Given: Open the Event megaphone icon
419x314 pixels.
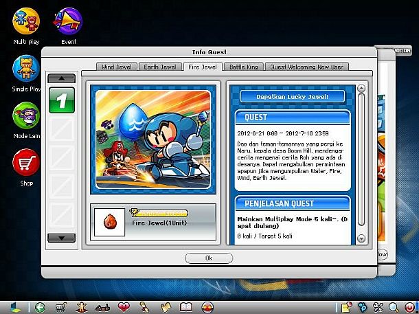Looking at the screenshot, I should click(68, 21).
